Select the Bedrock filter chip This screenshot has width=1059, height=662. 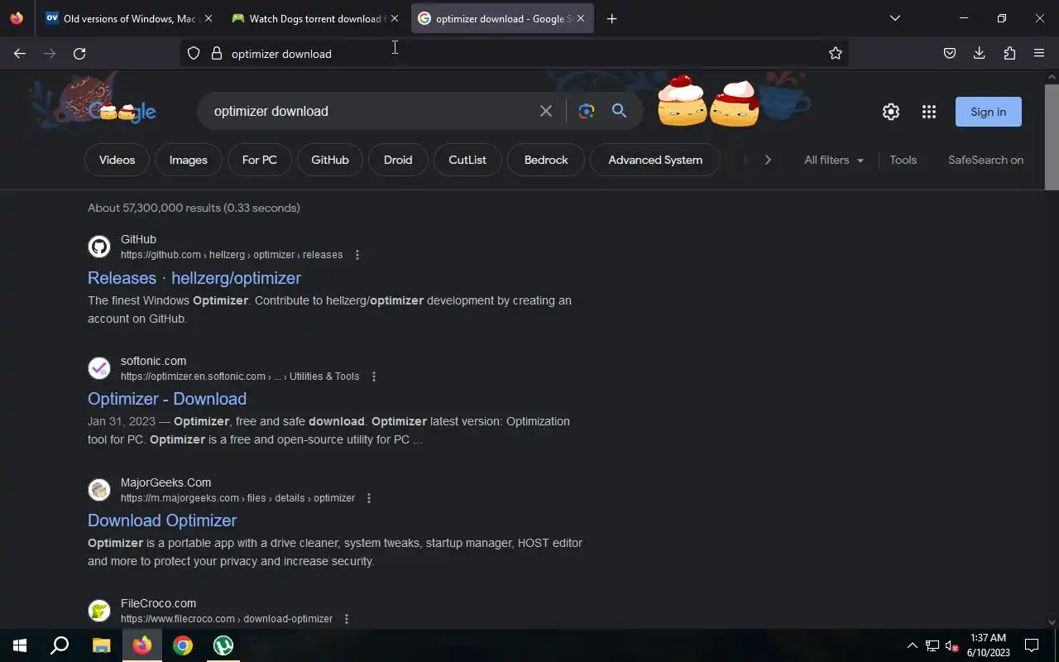(x=546, y=160)
